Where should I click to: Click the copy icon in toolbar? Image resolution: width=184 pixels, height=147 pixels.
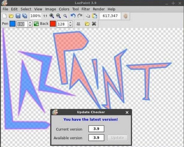point(88,16)
